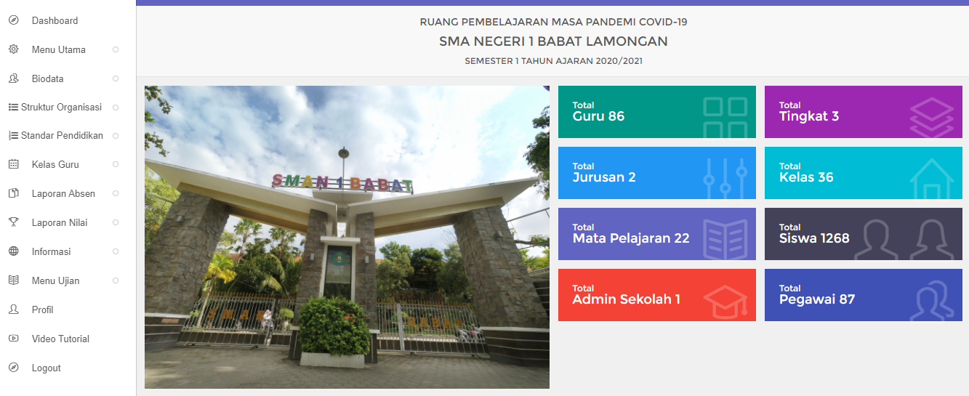969x396 pixels.
Task: Click the Dashboard compass icon
Action: click(13, 20)
